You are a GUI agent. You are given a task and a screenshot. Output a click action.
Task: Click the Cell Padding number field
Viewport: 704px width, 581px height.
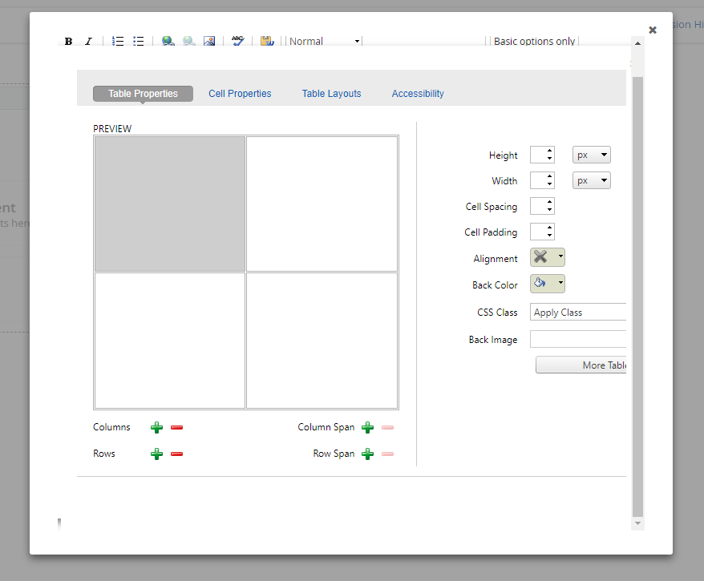click(x=542, y=232)
